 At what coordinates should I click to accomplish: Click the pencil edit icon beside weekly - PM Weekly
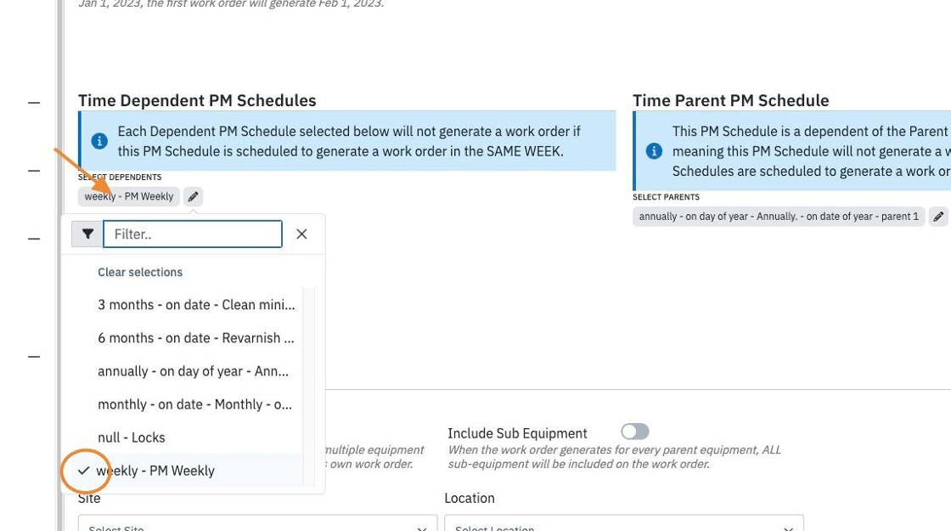coord(193,196)
